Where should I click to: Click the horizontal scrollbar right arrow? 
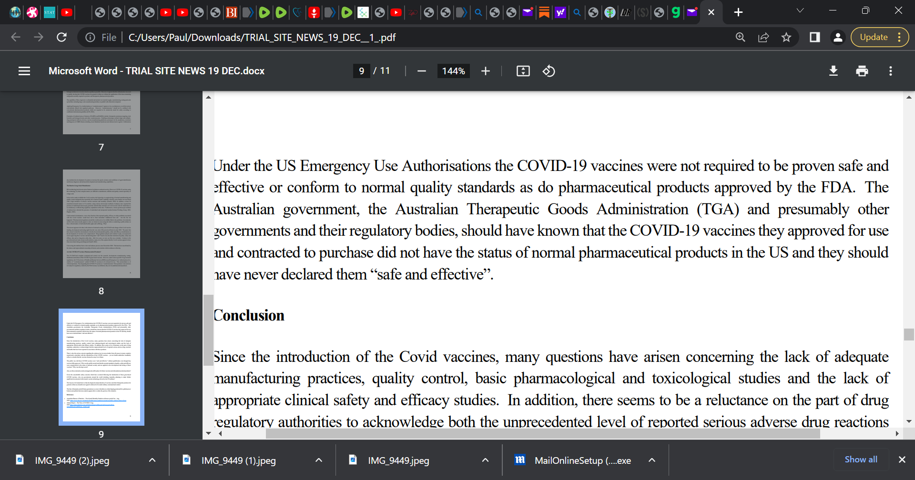897,433
